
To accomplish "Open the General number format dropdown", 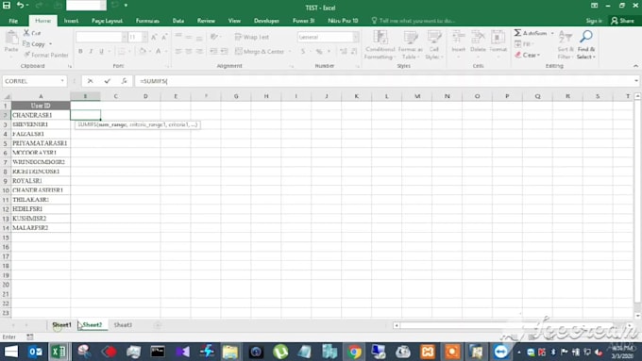I will click(x=355, y=37).
